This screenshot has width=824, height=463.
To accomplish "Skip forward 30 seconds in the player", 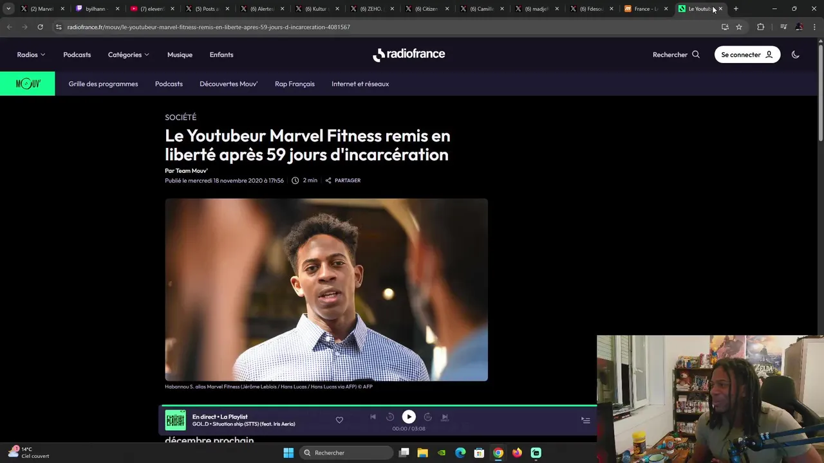I will point(427,417).
